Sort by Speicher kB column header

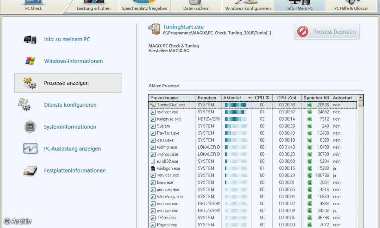(x=316, y=98)
